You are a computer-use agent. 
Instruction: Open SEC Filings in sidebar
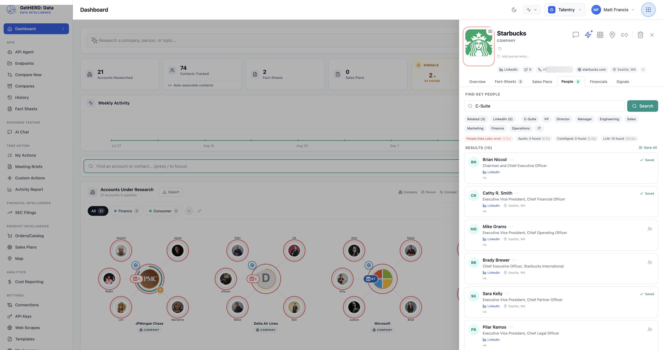pyautogui.click(x=36, y=213)
